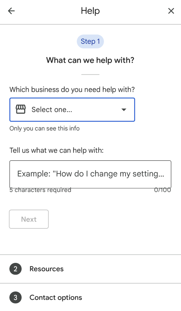Viewport: 181px width, 311px height.
Task: Focus the "Tell us what we can help with" textbox
Action: [x=90, y=174]
